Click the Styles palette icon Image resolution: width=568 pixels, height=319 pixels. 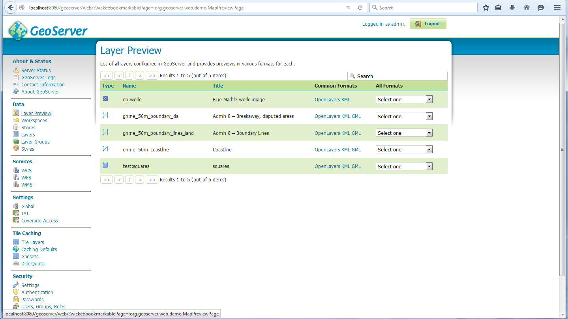16,149
